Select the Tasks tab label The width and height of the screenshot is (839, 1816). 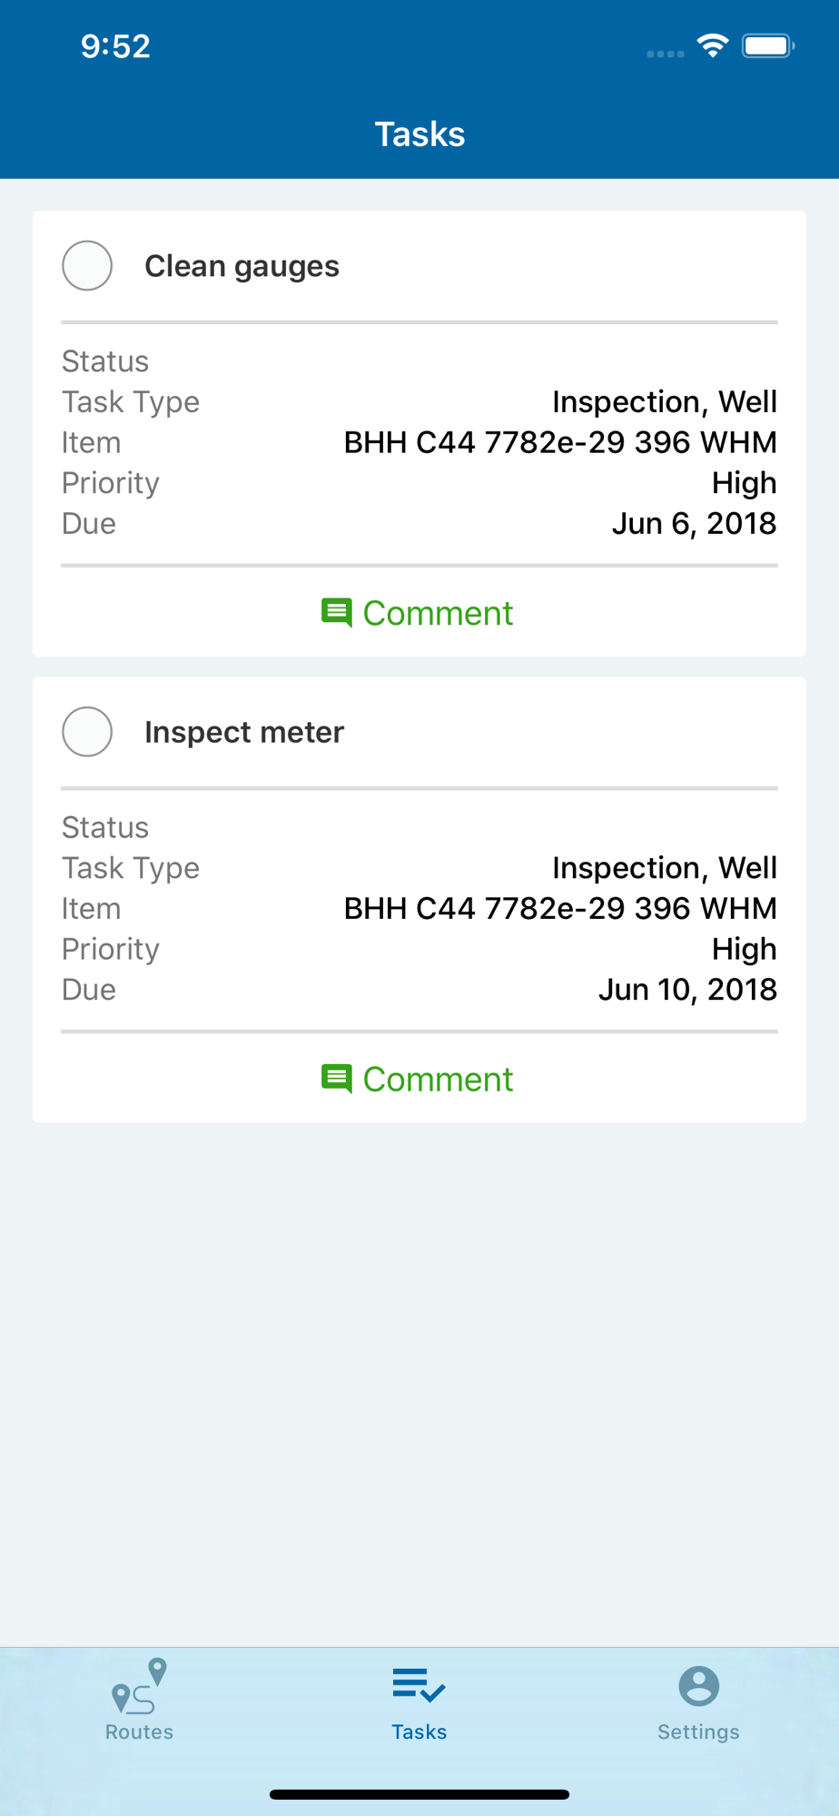[x=419, y=1732]
